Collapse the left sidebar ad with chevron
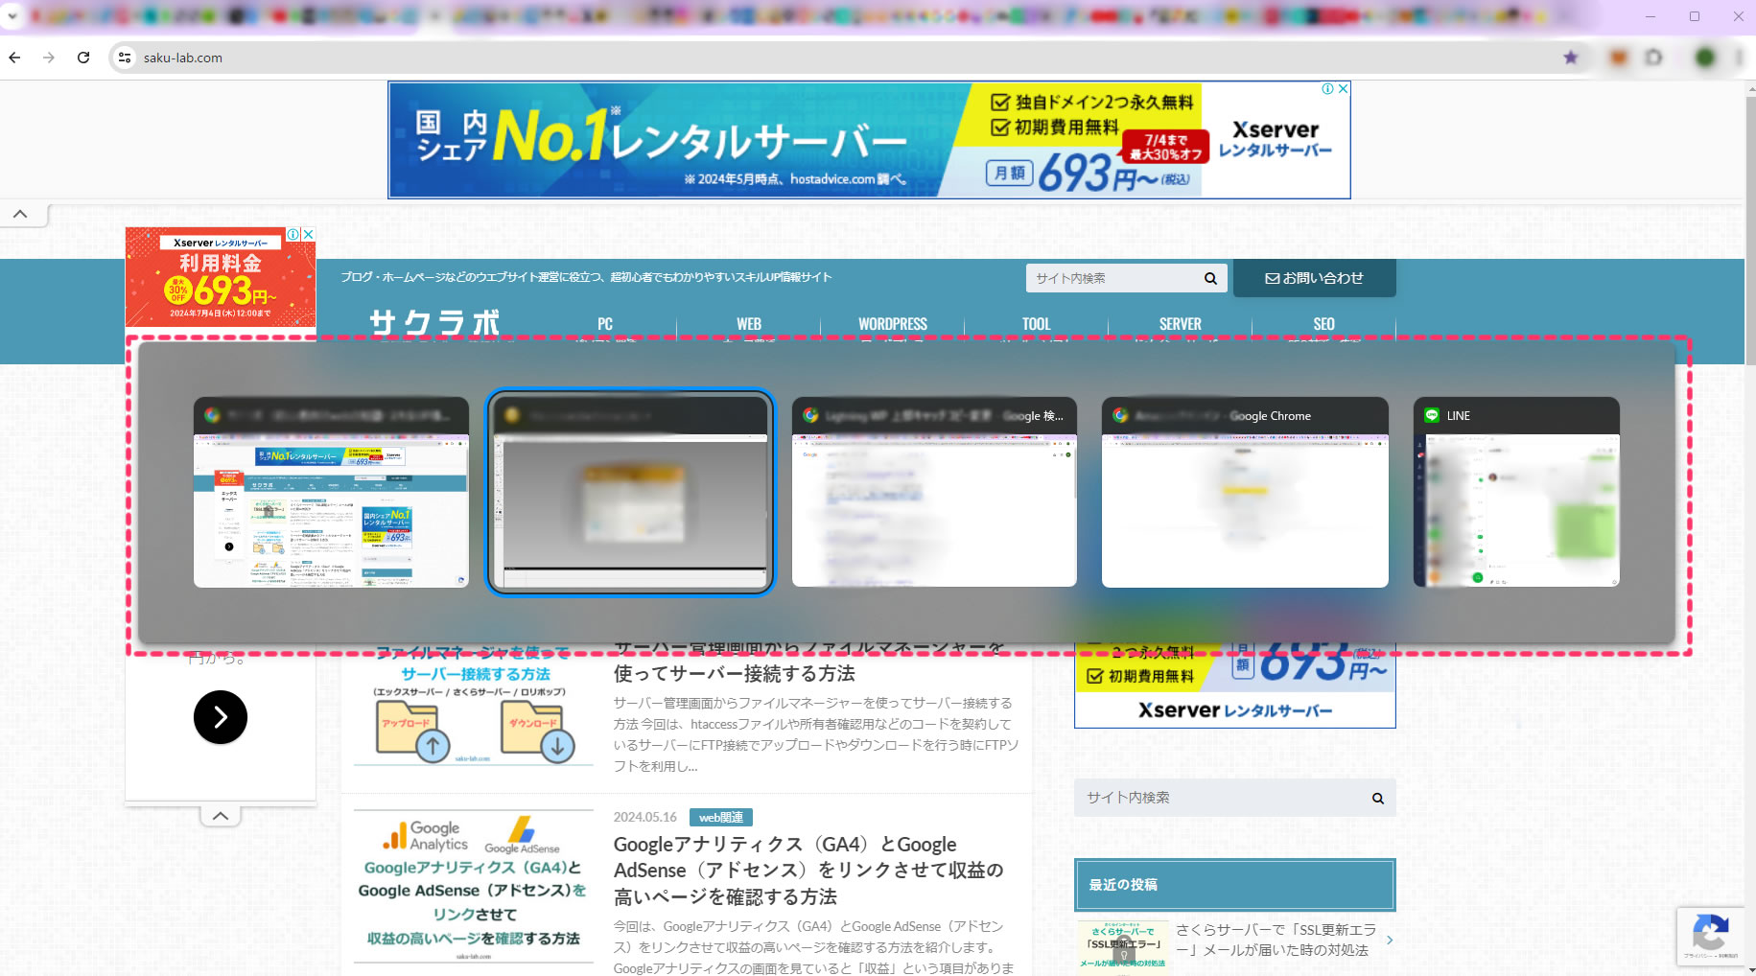Viewport: 1756px width, 976px height. (221, 816)
